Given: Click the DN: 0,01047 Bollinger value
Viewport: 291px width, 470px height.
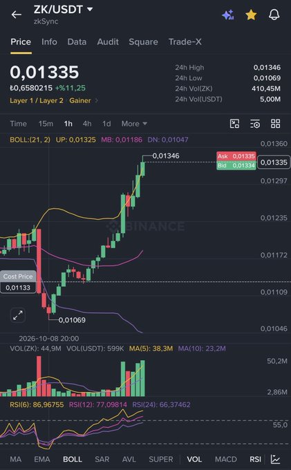Looking at the screenshot, I should 168,140.
